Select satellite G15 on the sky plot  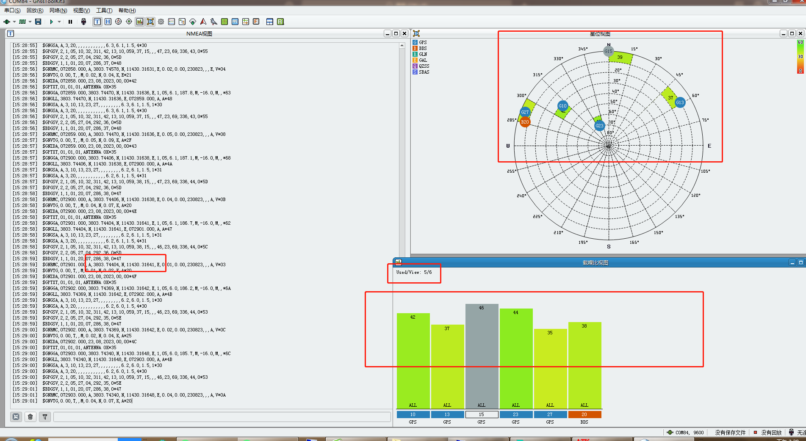(608, 51)
